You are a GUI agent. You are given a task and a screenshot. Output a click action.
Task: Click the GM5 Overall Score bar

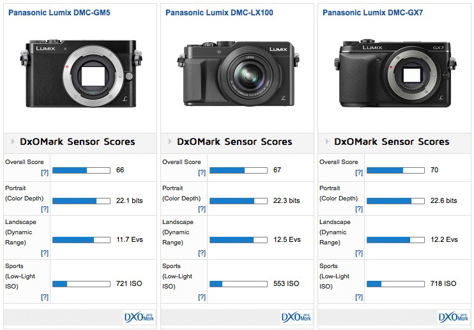[81, 170]
